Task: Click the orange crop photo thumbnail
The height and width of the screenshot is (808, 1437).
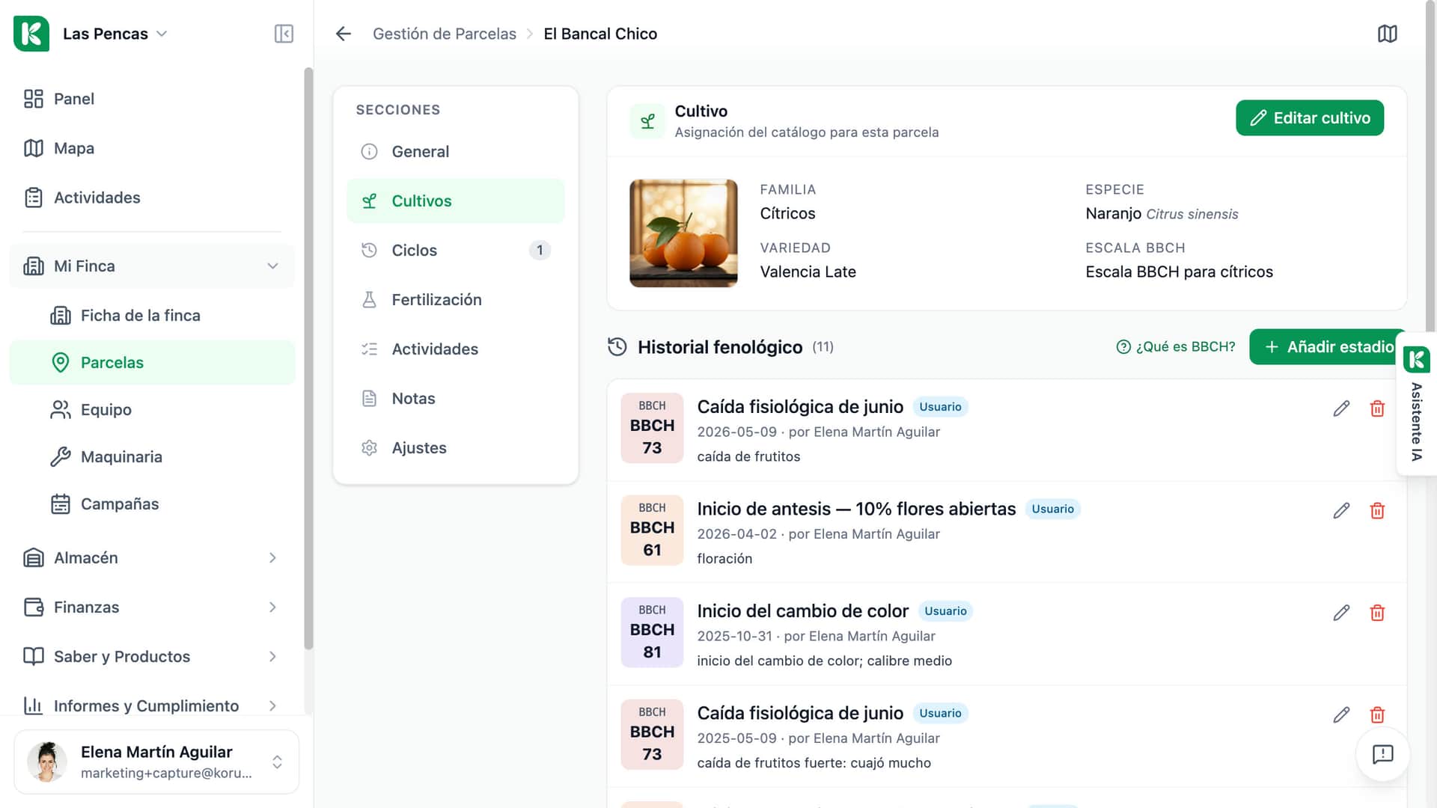Action: [x=683, y=233]
